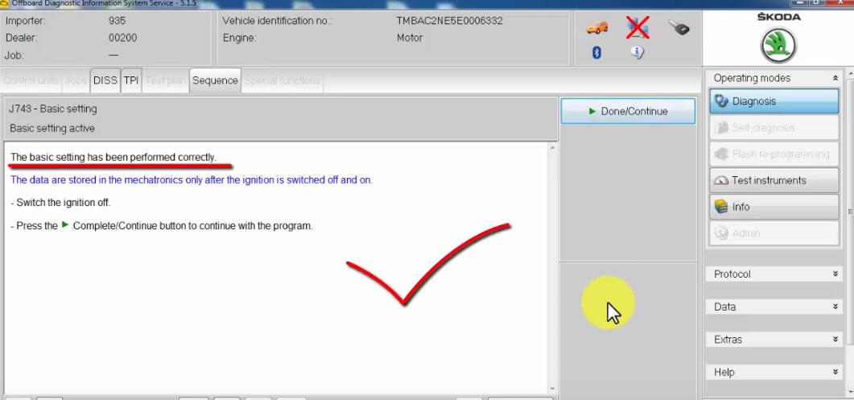Open the Control units tab
The image size is (854, 400).
point(31,80)
